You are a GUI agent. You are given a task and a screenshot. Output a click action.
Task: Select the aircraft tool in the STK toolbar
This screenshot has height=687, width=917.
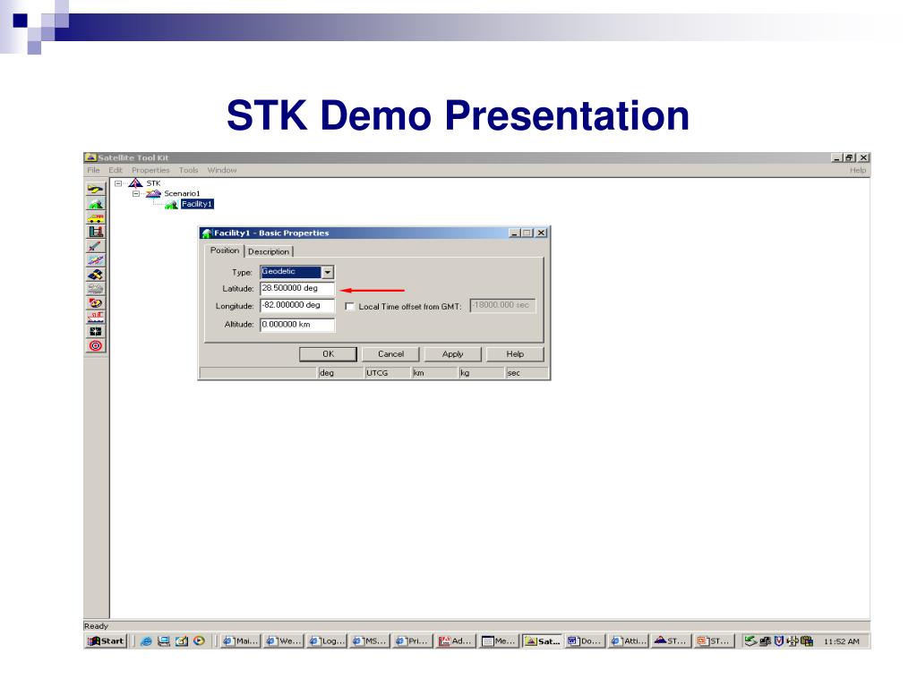96,190
